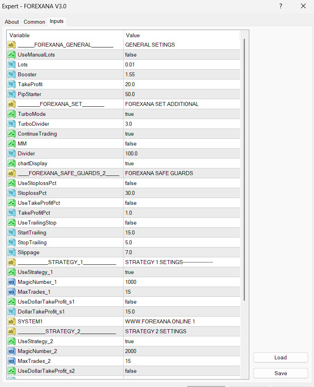The image size is (314, 387).
Task: Click the Load button
Action: click(x=280, y=357)
